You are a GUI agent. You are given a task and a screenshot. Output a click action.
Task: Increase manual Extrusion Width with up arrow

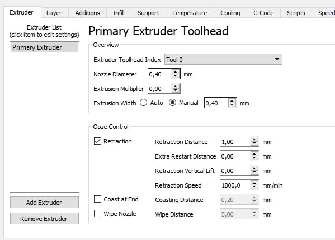click(232, 100)
